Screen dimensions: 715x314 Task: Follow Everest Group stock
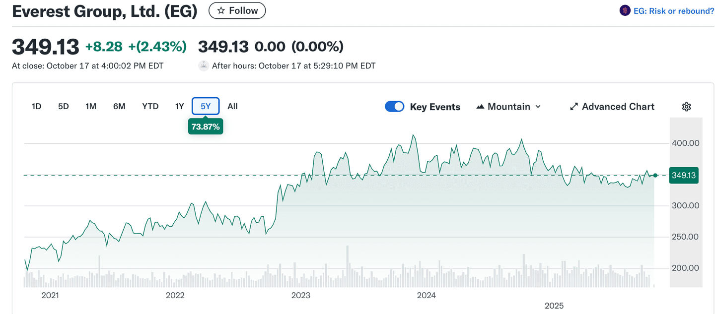pyautogui.click(x=237, y=11)
